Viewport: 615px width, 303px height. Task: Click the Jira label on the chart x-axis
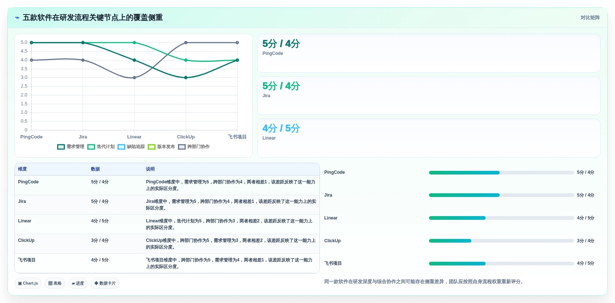click(x=83, y=137)
